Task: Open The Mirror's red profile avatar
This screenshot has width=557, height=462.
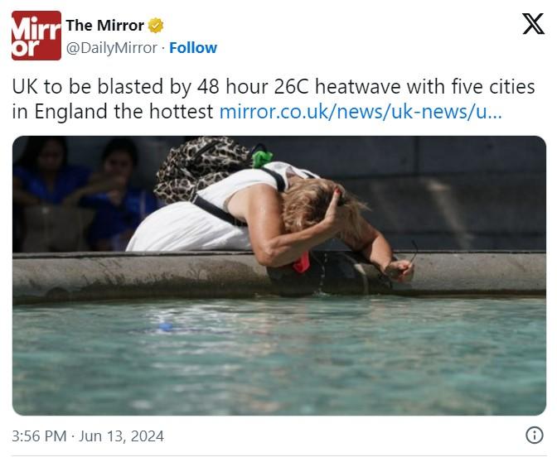Action: click(36, 36)
